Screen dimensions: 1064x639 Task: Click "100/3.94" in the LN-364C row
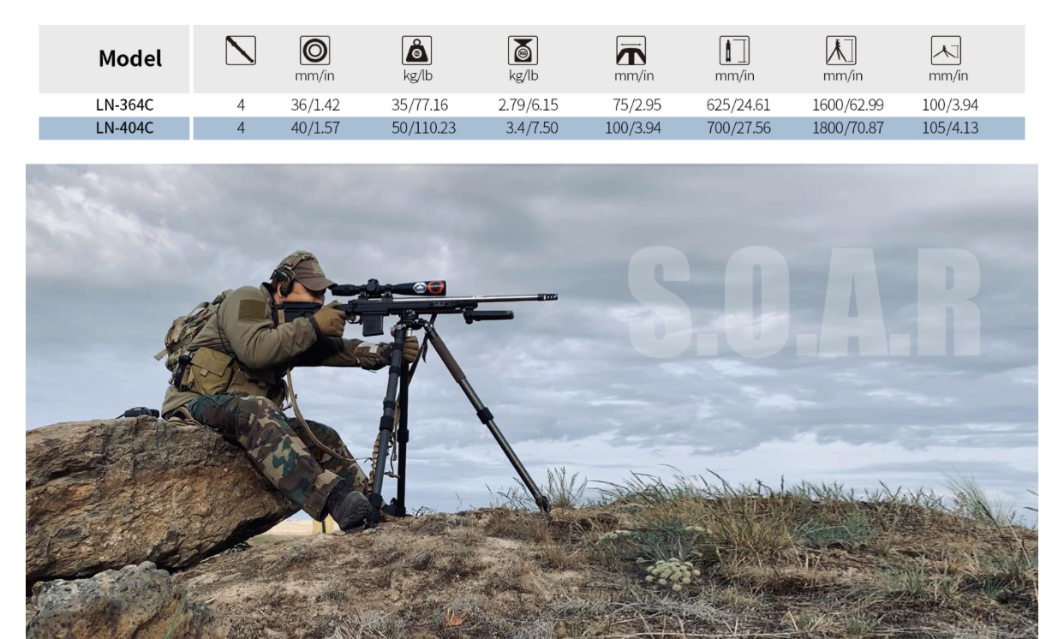coord(951,105)
